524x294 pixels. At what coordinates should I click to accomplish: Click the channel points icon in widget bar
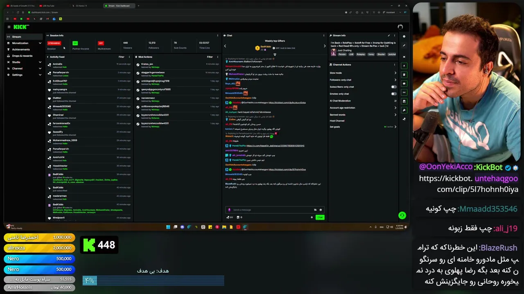(404, 119)
